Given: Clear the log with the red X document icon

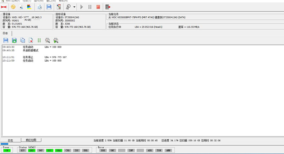Looking at the screenshot, I should tap(31, 40).
